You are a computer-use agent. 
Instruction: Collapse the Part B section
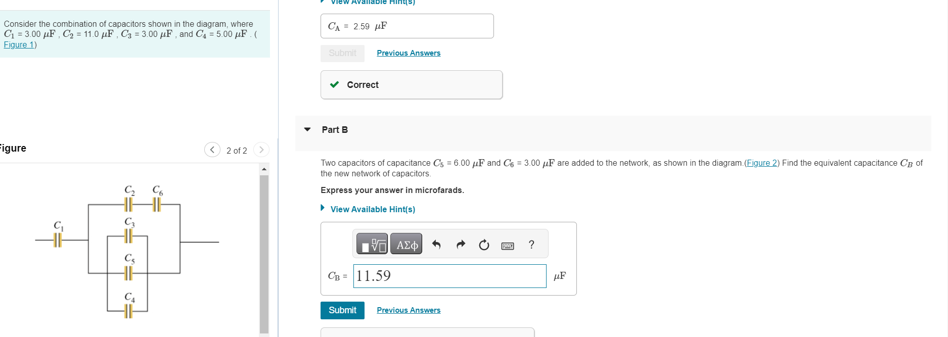307,129
